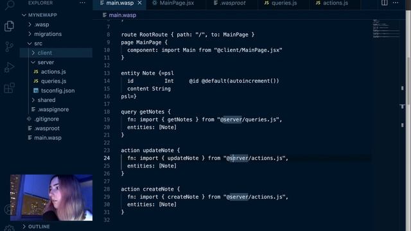Click "page MainPage {" on line 9
Image resolution: width=411 pixels, height=231 pixels.
144,42
